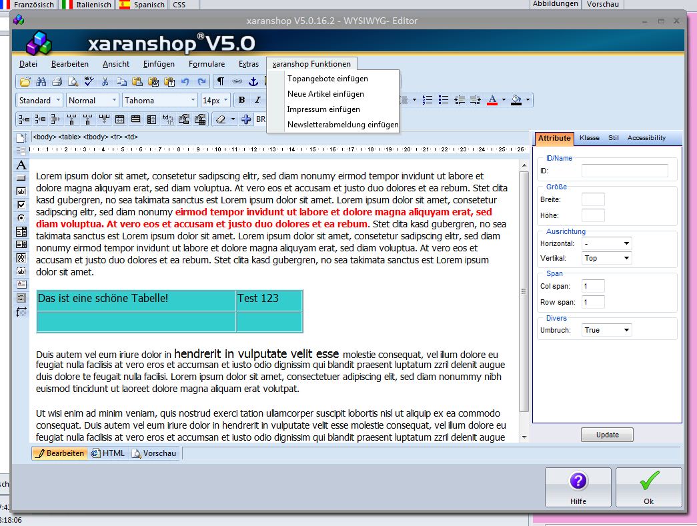The height and width of the screenshot is (526, 697).
Task: Open font color dropdown arrow
Action: coord(504,101)
